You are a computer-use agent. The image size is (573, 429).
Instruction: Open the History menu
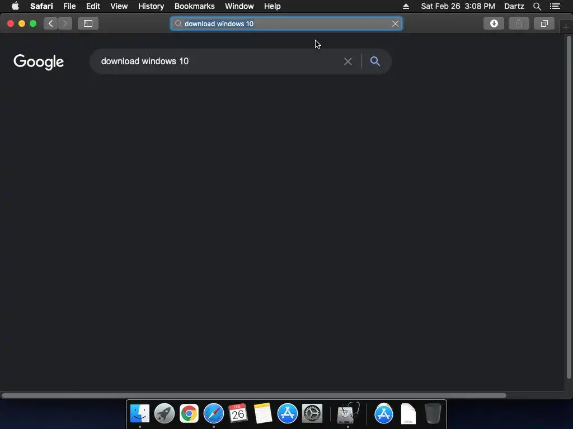151,6
